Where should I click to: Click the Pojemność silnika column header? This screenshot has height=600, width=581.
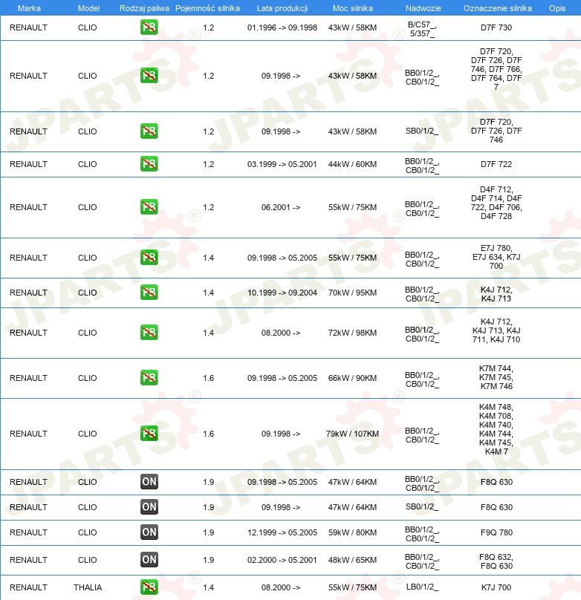point(207,8)
